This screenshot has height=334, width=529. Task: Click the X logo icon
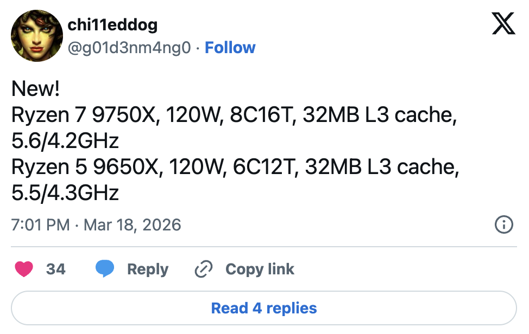coord(503,24)
